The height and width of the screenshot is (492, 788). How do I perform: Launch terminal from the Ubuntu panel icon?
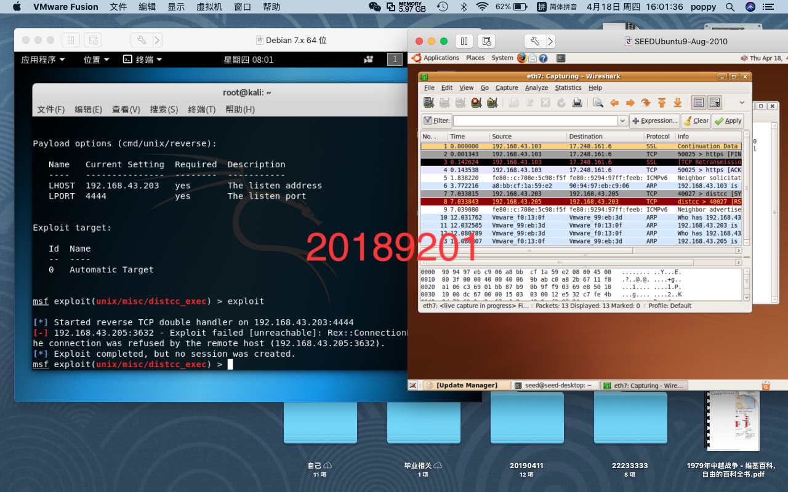click(561, 58)
